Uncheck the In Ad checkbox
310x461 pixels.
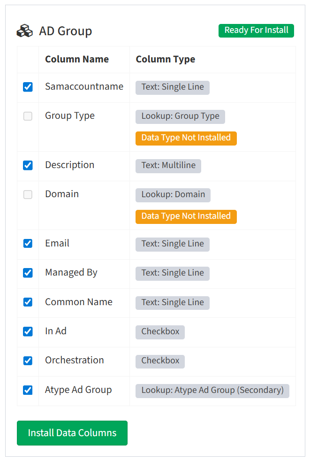(x=28, y=331)
